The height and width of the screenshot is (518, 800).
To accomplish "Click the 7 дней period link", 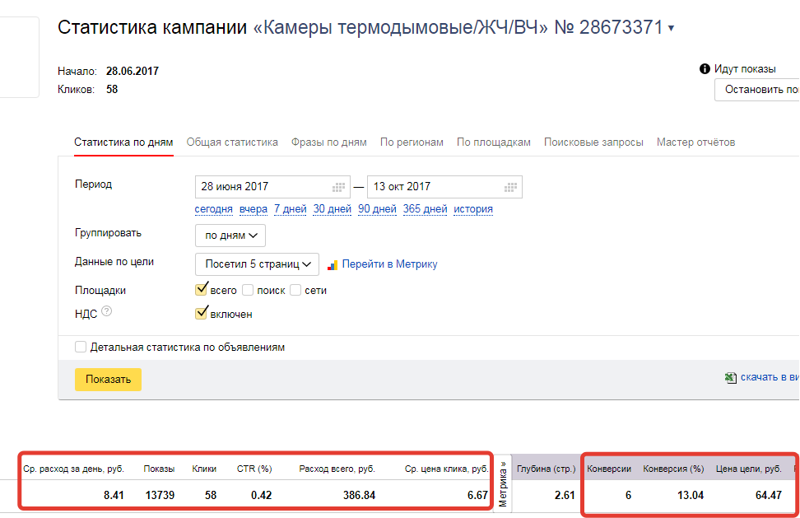I will coord(291,209).
